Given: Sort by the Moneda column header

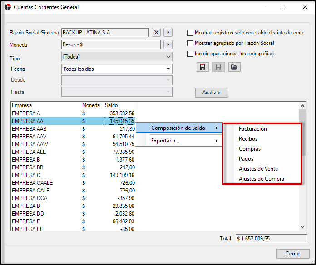Looking at the screenshot, I should [92, 105].
